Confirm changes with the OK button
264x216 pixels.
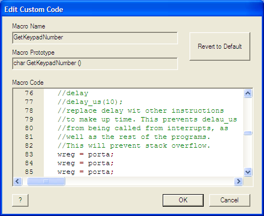point(183,200)
